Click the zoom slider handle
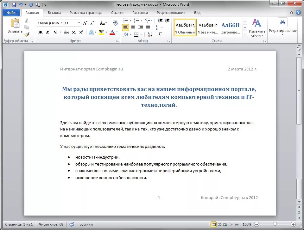 point(275,224)
